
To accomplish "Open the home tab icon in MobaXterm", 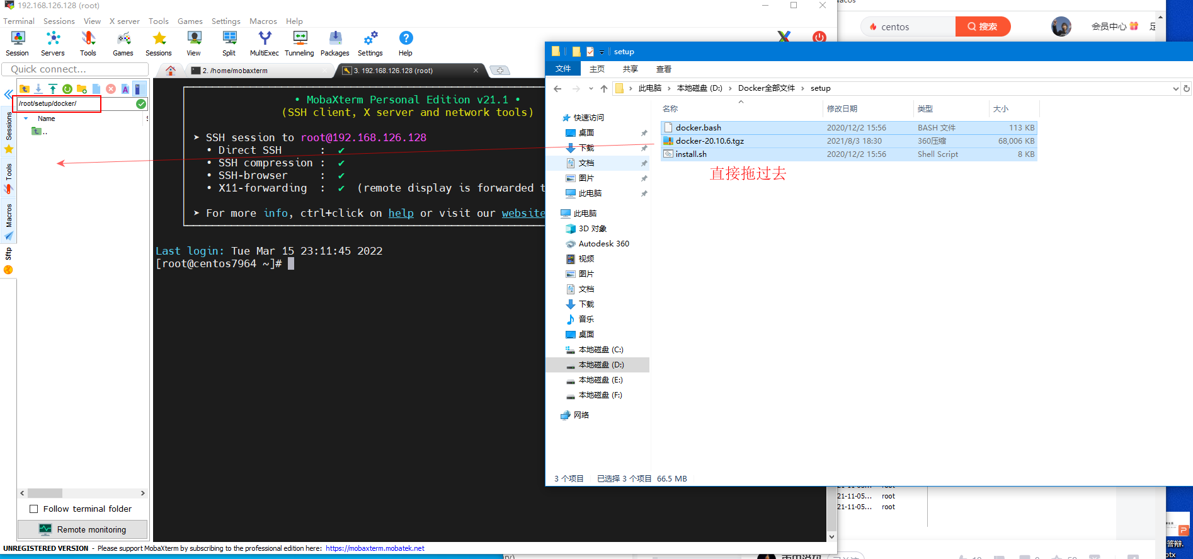I will 171,71.
